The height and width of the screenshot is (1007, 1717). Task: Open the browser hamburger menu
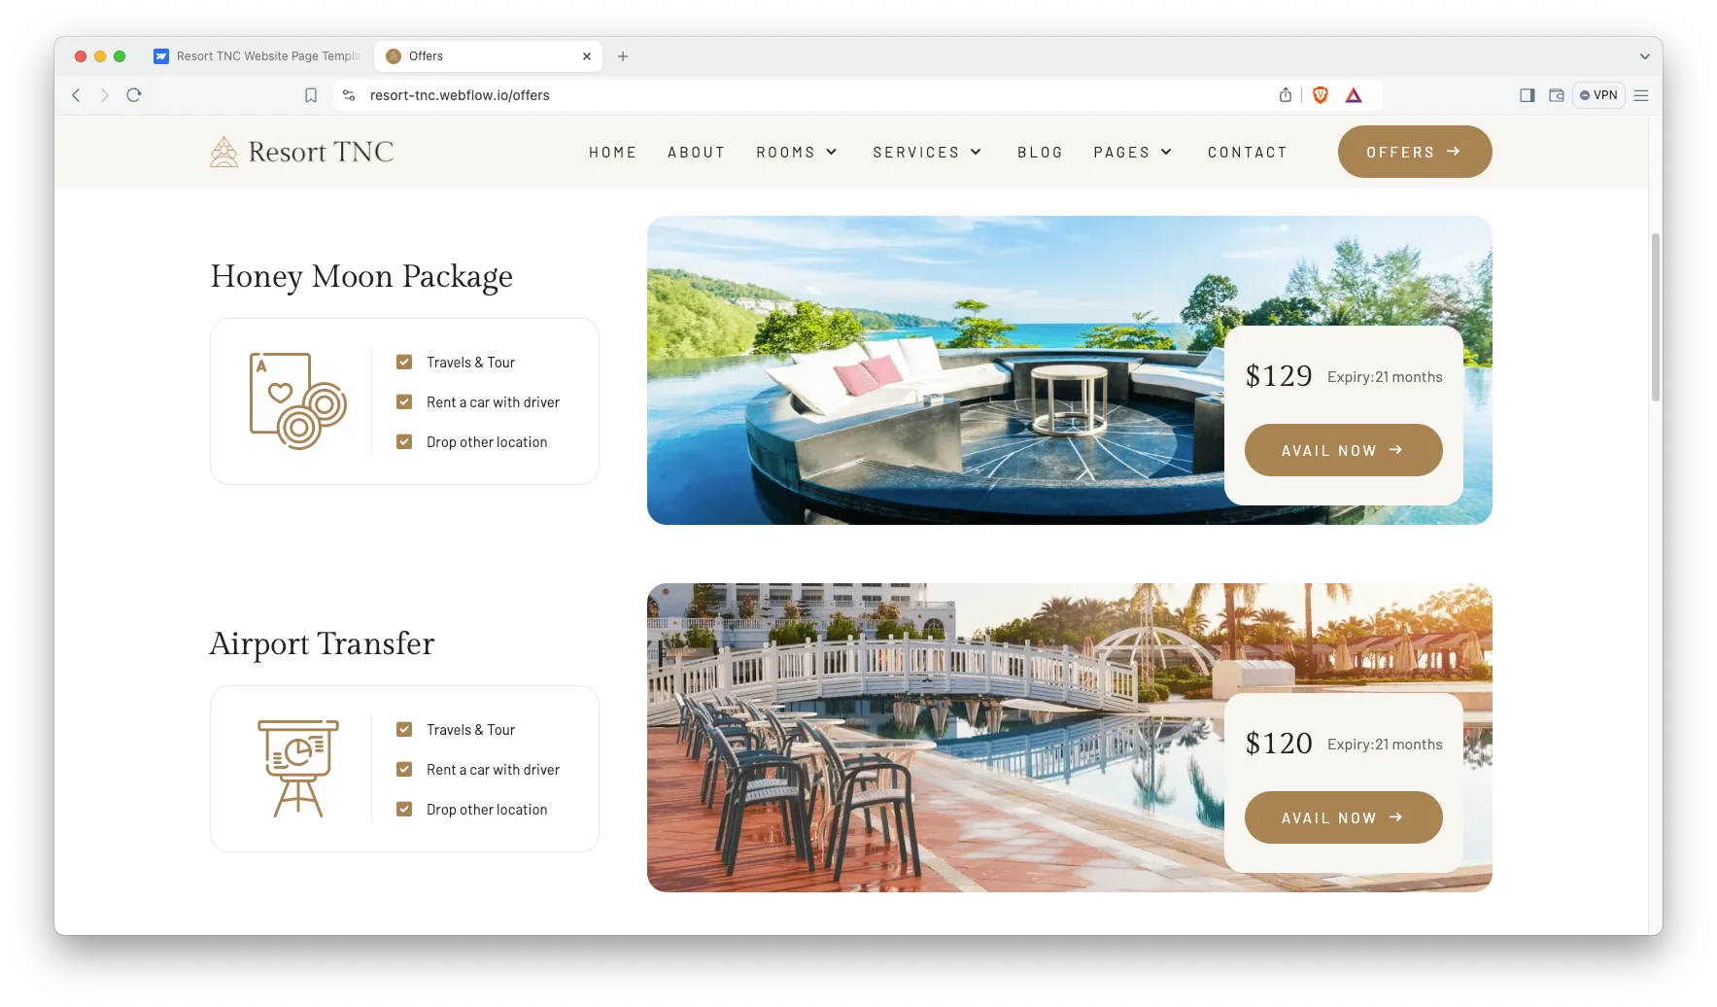point(1641,95)
